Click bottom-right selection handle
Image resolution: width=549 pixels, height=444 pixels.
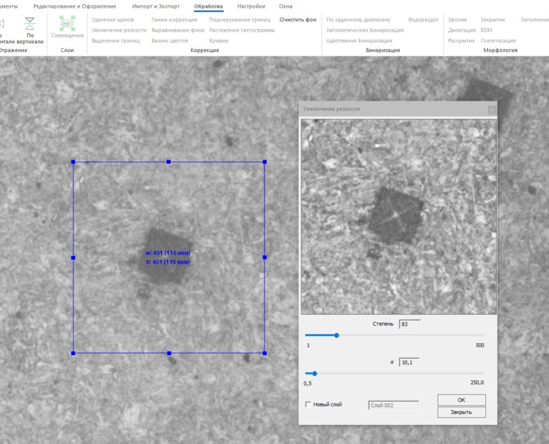[264, 353]
